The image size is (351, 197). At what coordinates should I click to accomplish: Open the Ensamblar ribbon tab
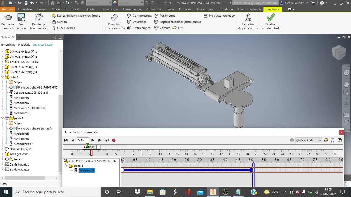coord(25,9)
